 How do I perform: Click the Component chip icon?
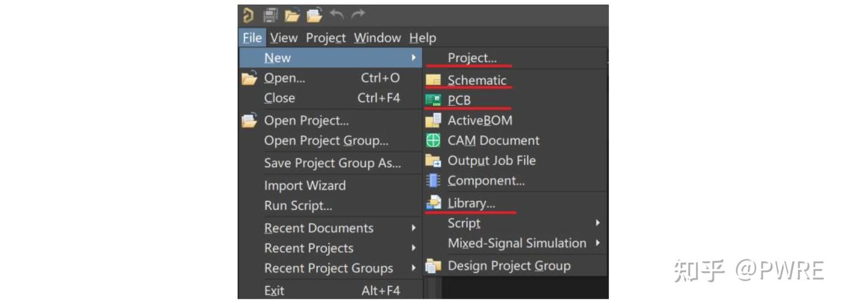[433, 181]
